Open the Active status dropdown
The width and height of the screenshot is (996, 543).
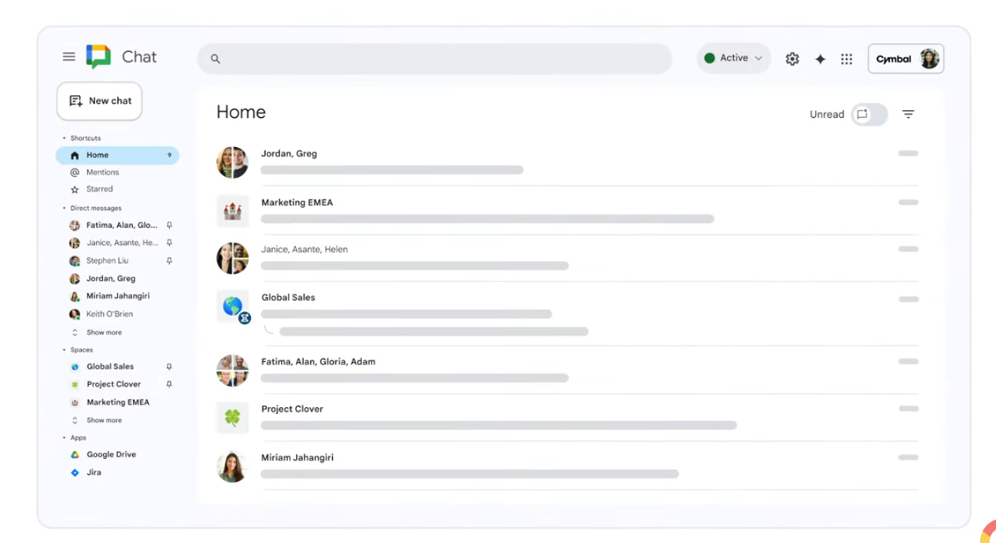(732, 57)
